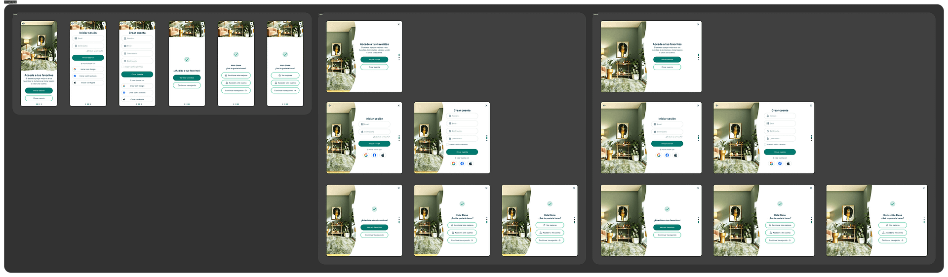The image size is (948, 277).
Task: Click Facebook icon on desktop Iniciar sesión card
Action: click(x=667, y=155)
